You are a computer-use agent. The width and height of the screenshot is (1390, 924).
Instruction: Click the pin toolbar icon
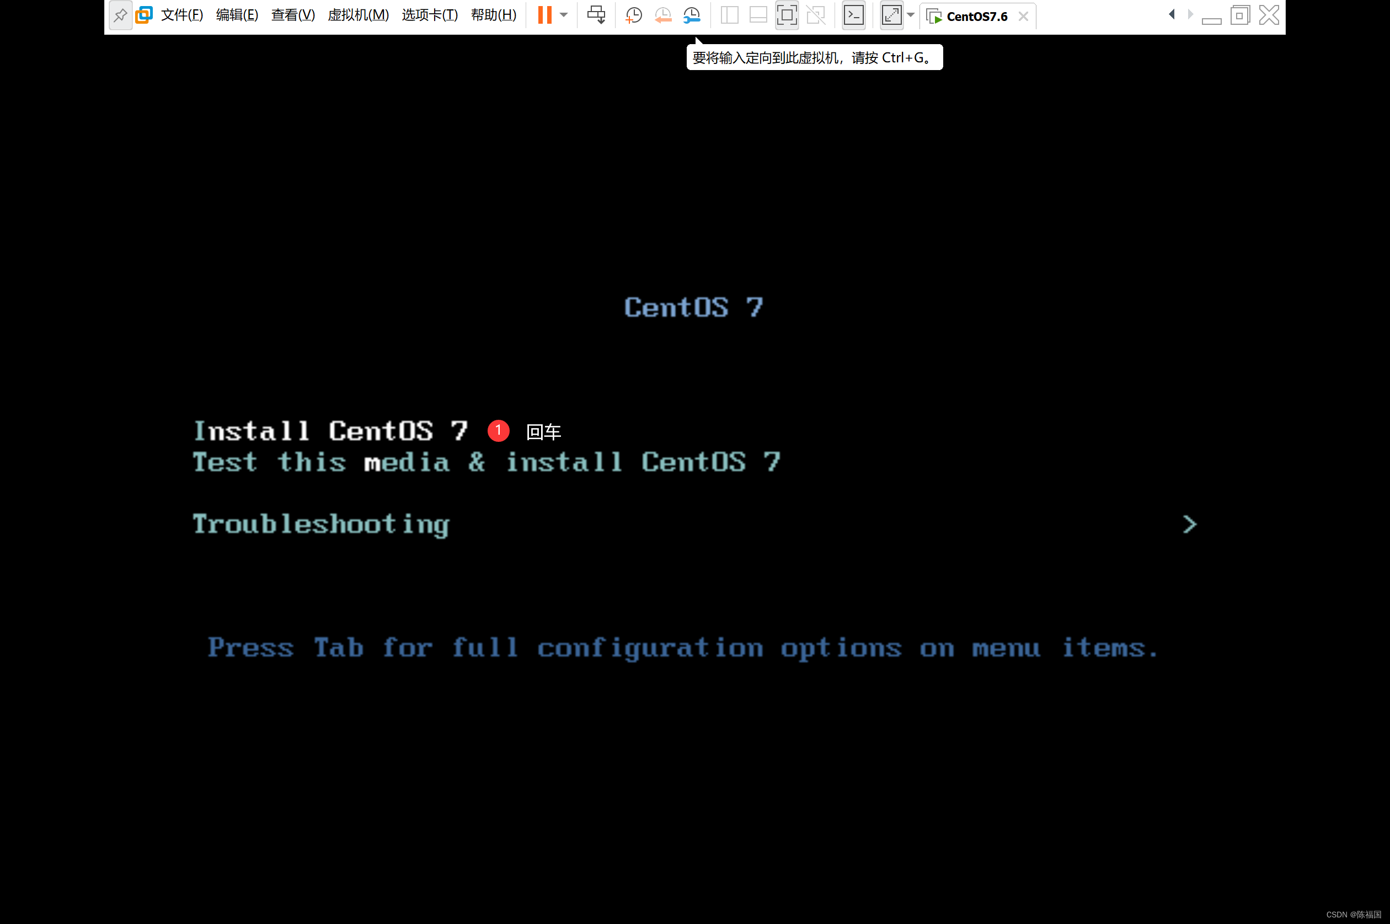[120, 16]
